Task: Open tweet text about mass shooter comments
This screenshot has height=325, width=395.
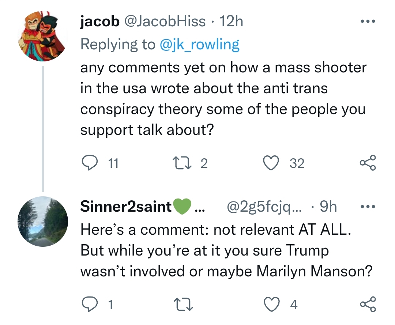Action: [x=223, y=98]
